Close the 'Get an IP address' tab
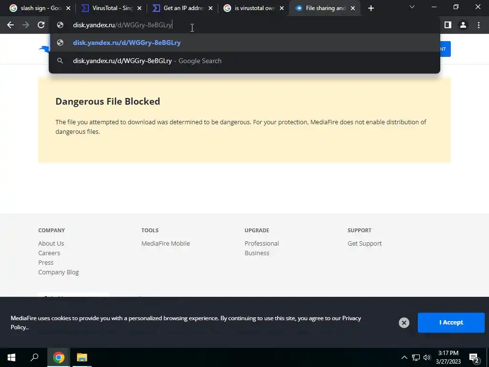The width and height of the screenshot is (489, 367). [x=211, y=9]
